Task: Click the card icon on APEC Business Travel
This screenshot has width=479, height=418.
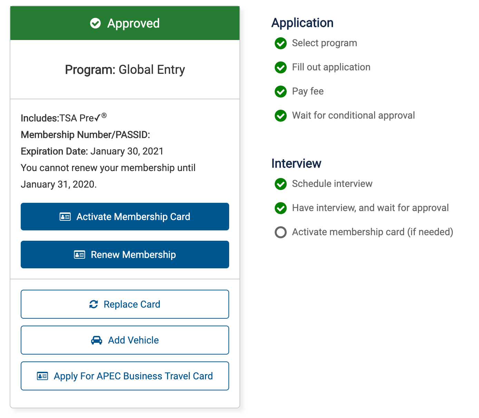Action: [x=42, y=376]
